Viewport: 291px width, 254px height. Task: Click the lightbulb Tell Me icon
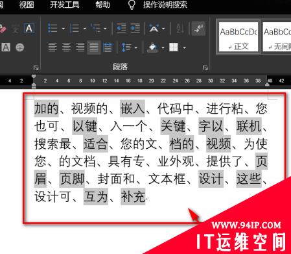coord(132,5)
